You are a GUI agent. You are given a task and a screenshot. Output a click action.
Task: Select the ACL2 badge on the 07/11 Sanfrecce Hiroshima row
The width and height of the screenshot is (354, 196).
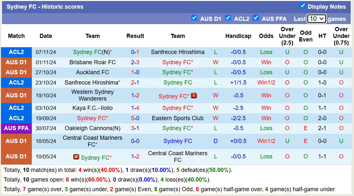coord(16,52)
